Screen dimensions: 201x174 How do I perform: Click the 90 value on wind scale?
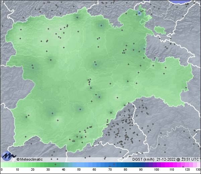pyautogui.click(x=141, y=170)
